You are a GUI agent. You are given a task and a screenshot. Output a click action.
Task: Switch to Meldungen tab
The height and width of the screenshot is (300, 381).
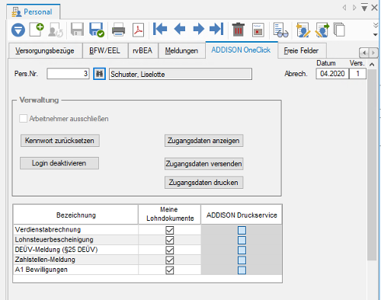pos(181,51)
